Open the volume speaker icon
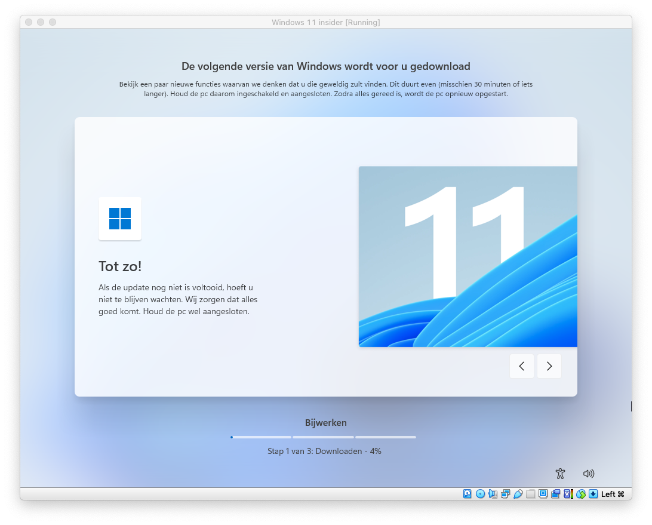Viewport: 652px width, 525px height. click(589, 474)
